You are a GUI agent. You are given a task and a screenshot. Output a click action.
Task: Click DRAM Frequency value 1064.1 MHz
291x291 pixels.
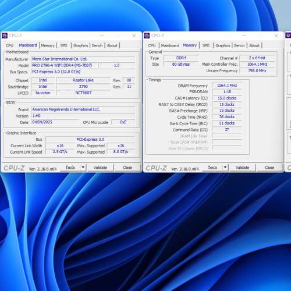point(227,86)
